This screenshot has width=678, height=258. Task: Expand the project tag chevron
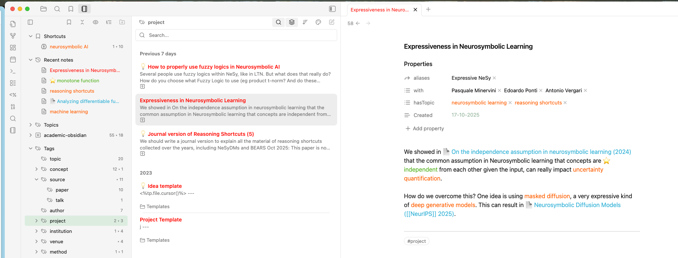(x=36, y=221)
